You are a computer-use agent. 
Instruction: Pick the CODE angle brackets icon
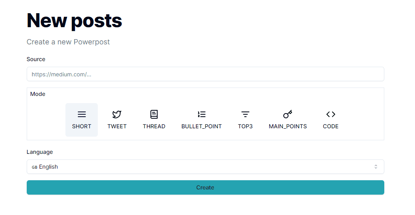point(331,114)
